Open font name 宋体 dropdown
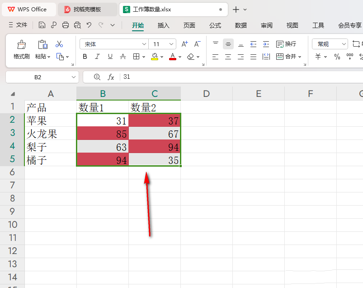The width and height of the screenshot is (363, 288). (144, 44)
